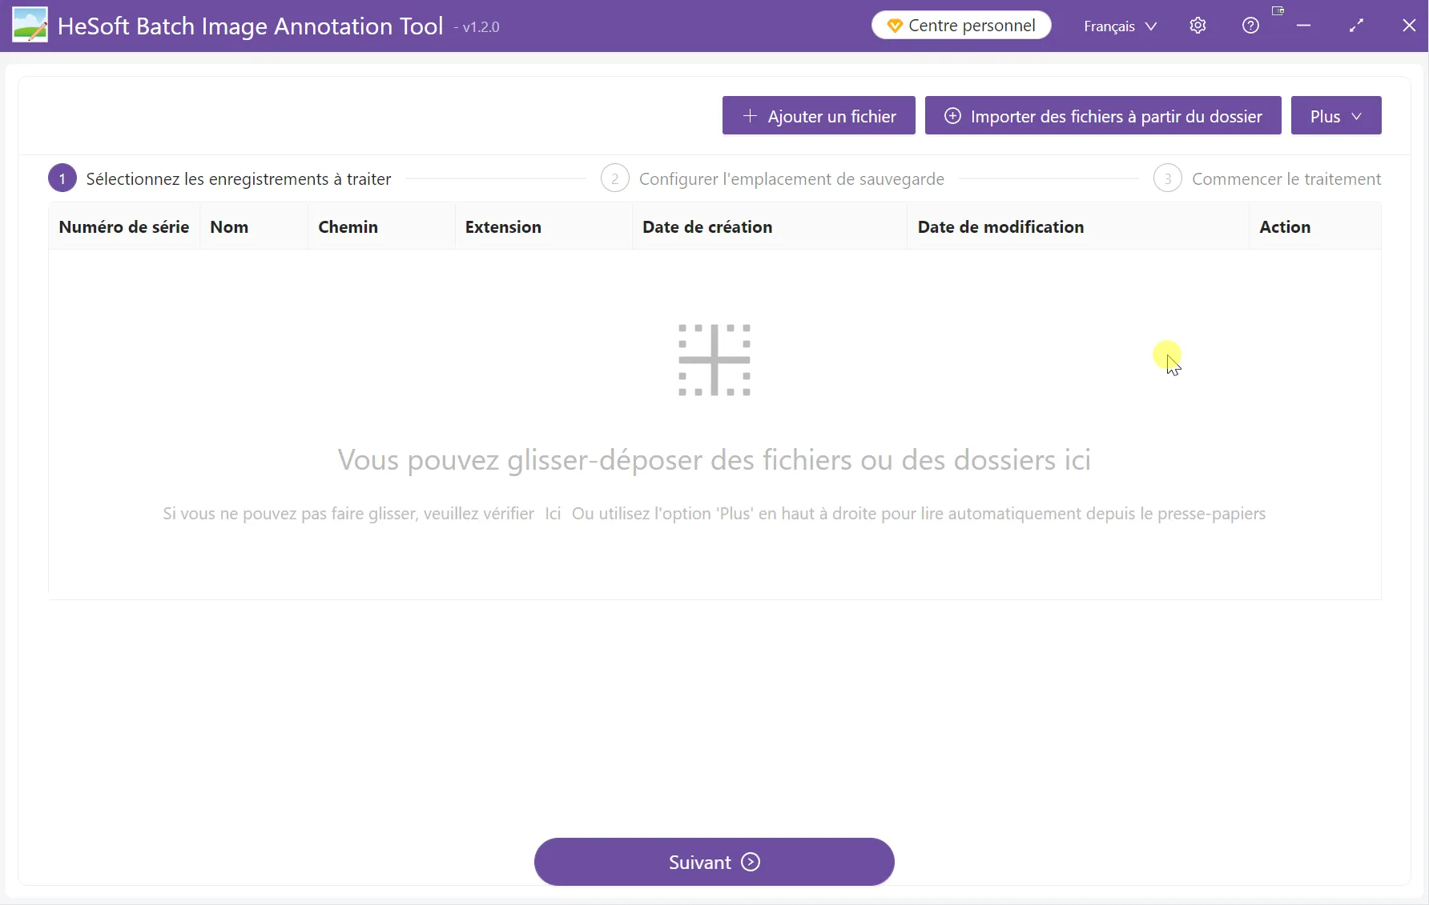This screenshot has width=1429, height=905.
Task: Click Importer des fichiers à partir du dossier
Action: pos(1103,116)
